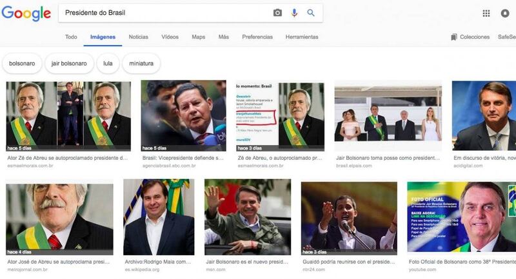The width and height of the screenshot is (516, 279).
Task: Open the Preferencias dropdown
Action: [257, 37]
